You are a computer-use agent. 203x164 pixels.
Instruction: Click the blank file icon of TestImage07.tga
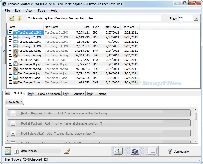15,60
